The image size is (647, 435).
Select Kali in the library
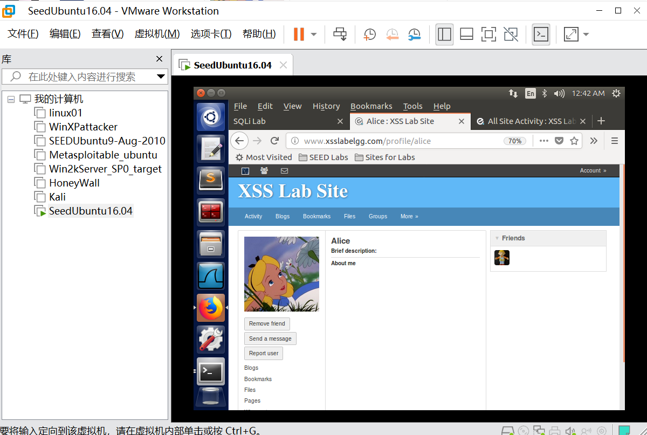coord(57,197)
